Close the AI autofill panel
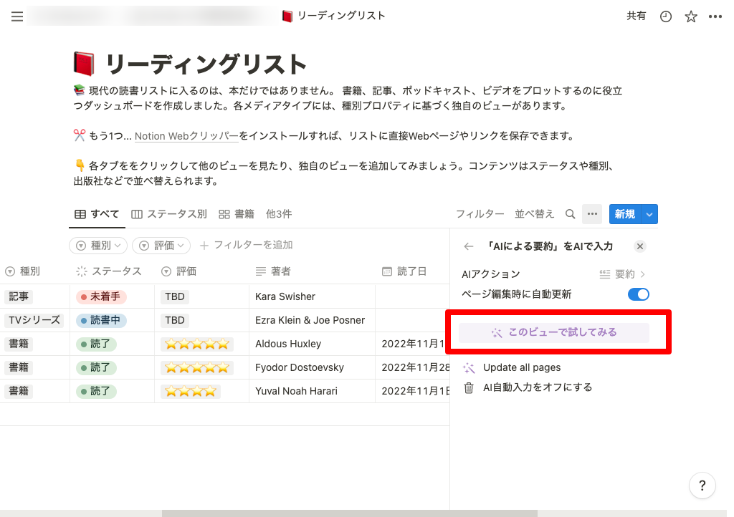734x517 pixels. pyautogui.click(x=640, y=246)
